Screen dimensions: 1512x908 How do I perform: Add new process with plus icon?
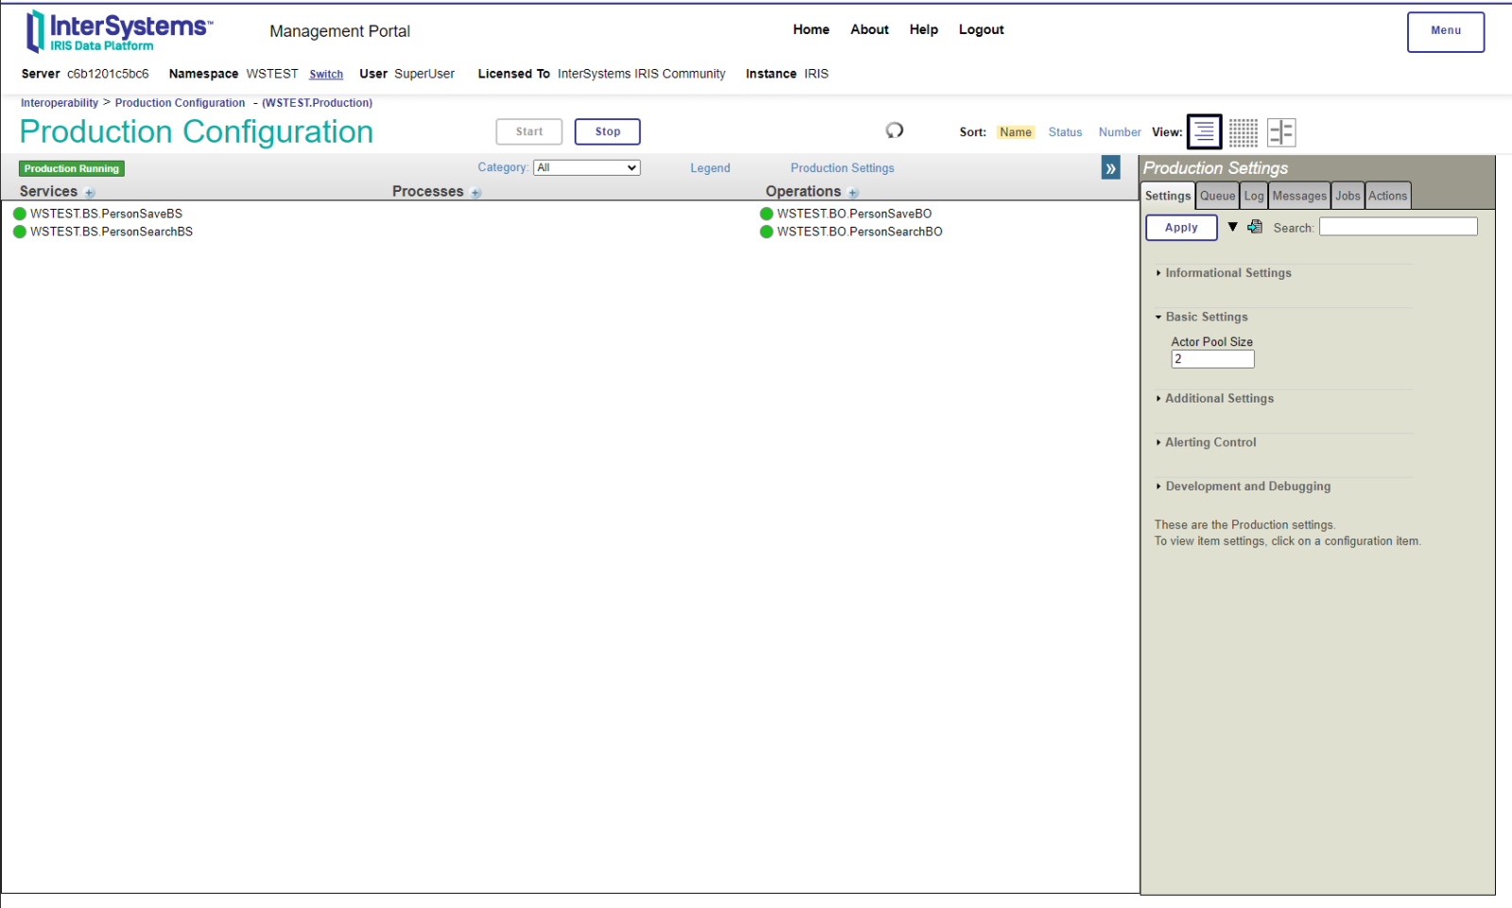point(476,193)
